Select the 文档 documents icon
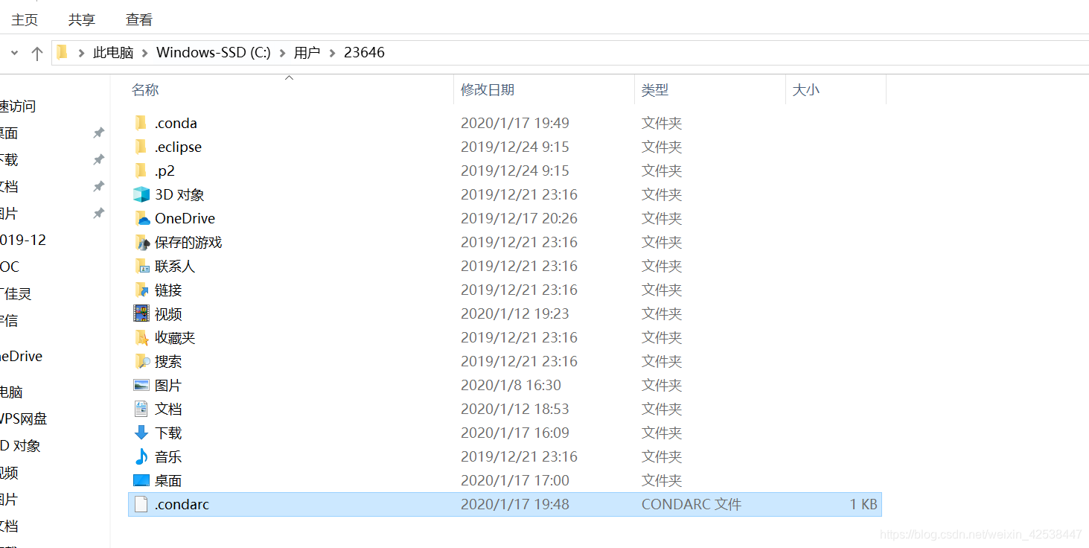The image size is (1089, 548). [x=141, y=409]
